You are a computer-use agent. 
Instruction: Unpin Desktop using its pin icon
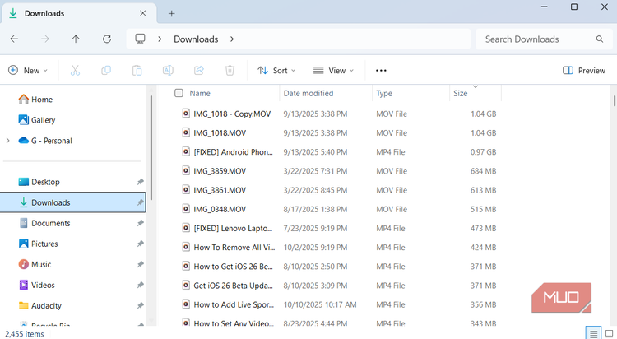[x=140, y=182]
